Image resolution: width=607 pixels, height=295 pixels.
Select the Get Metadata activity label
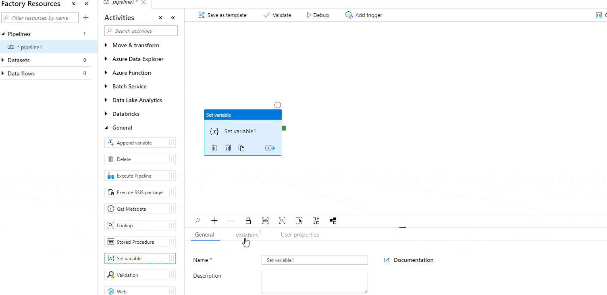tap(131, 209)
